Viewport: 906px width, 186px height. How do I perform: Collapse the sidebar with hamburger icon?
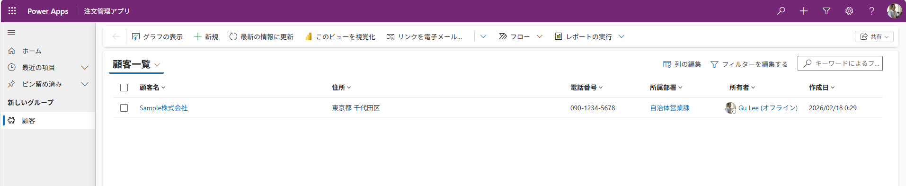pyautogui.click(x=12, y=33)
